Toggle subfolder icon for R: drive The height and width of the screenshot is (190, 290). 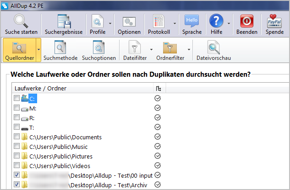point(158,117)
